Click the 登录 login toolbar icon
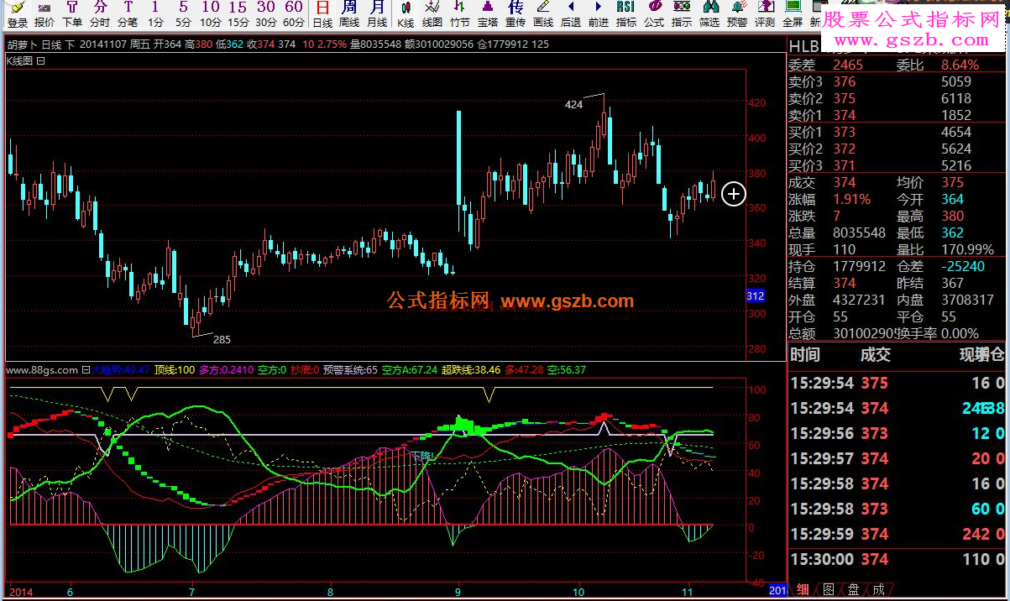Image resolution: width=1010 pixels, height=601 pixels. tap(18, 14)
